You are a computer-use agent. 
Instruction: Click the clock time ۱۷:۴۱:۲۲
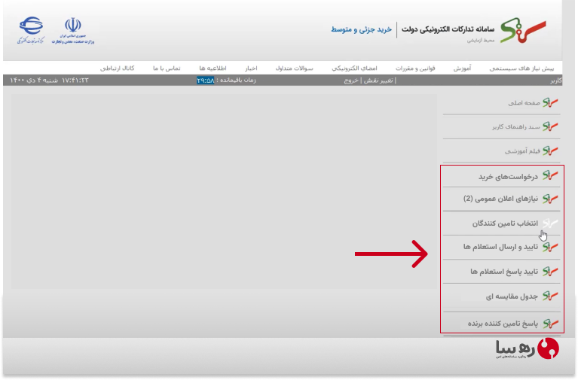coord(75,81)
